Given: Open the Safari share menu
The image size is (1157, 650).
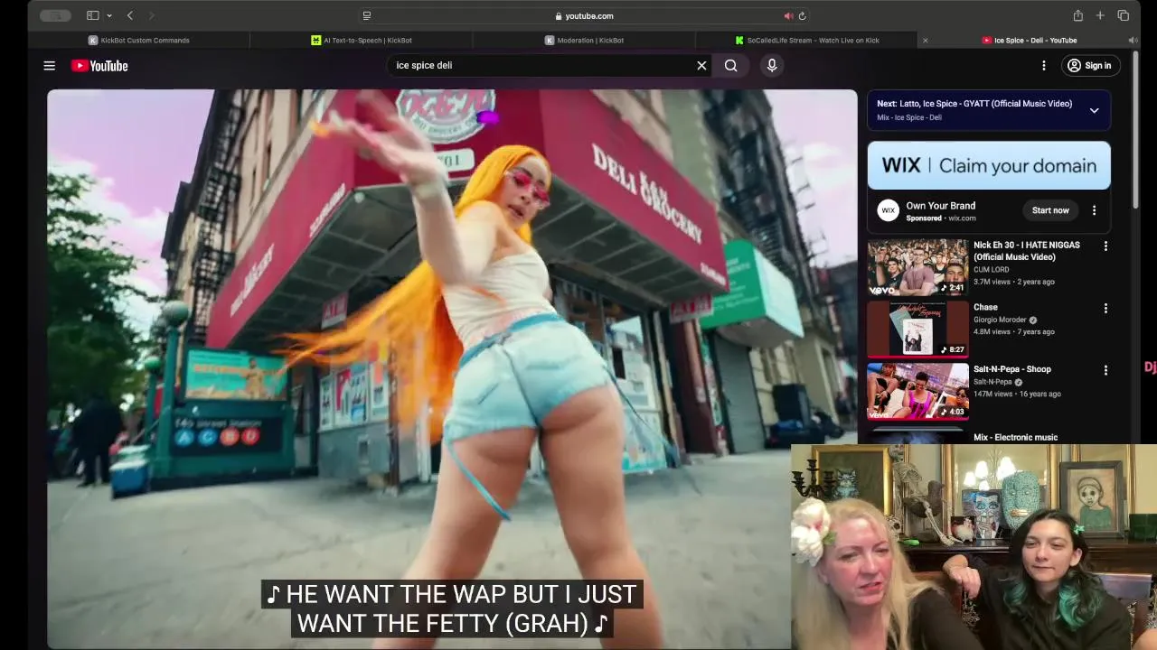Looking at the screenshot, I should (1077, 15).
